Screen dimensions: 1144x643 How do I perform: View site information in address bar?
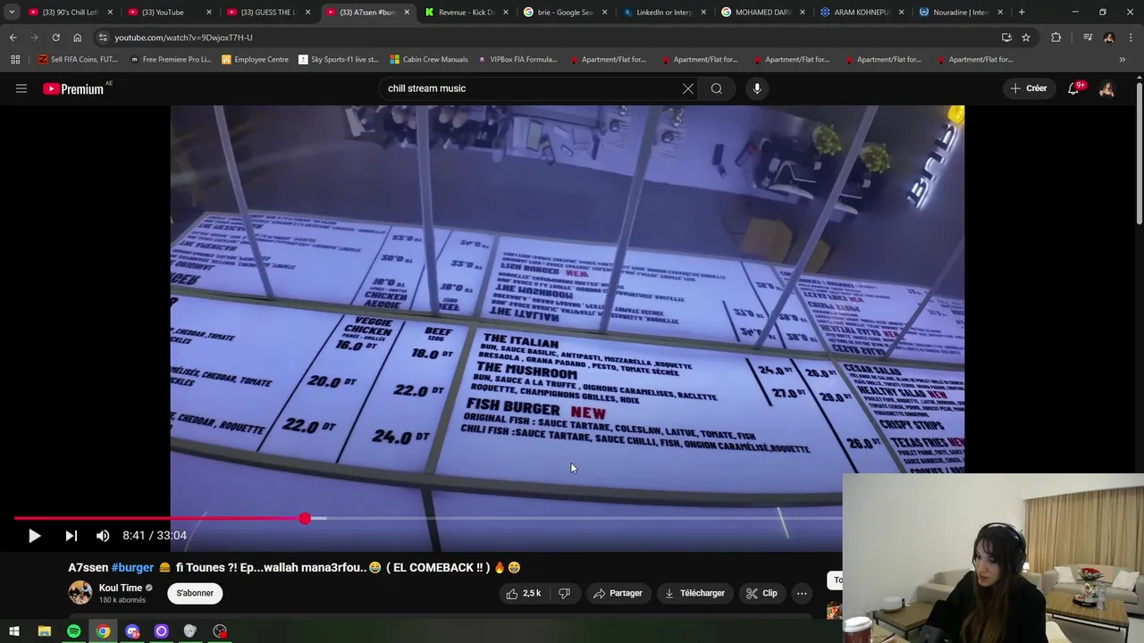[103, 38]
